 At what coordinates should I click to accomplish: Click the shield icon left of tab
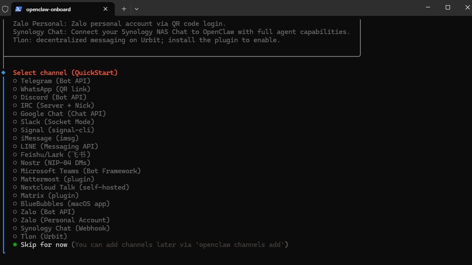[x=5, y=9]
